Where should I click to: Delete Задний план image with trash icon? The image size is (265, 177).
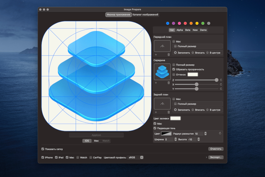[168, 112]
